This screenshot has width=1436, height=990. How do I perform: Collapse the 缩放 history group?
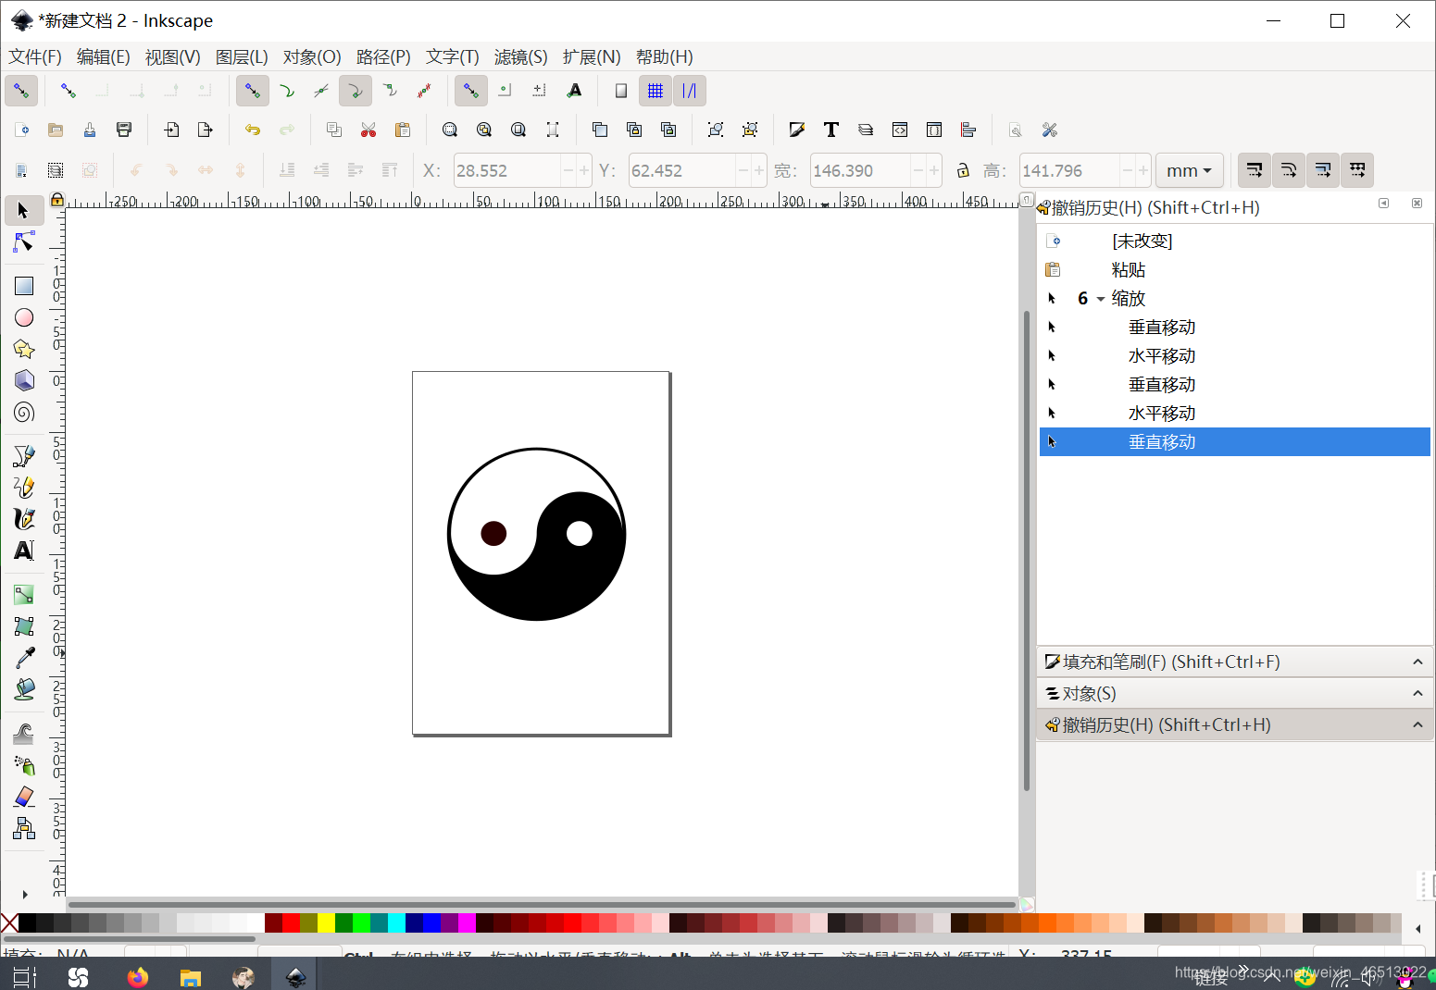pyautogui.click(x=1100, y=299)
